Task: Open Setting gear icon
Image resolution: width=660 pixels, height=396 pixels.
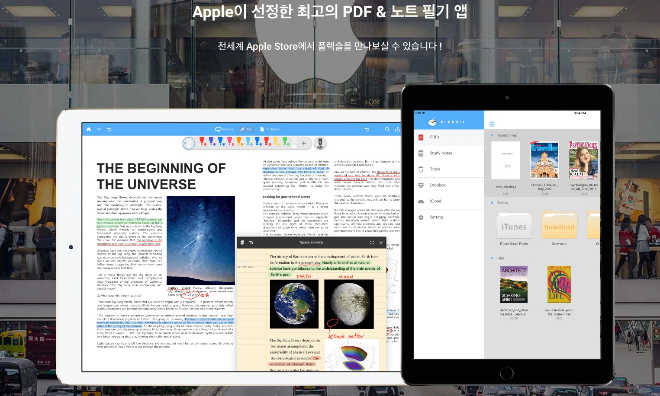Action: tap(421, 217)
